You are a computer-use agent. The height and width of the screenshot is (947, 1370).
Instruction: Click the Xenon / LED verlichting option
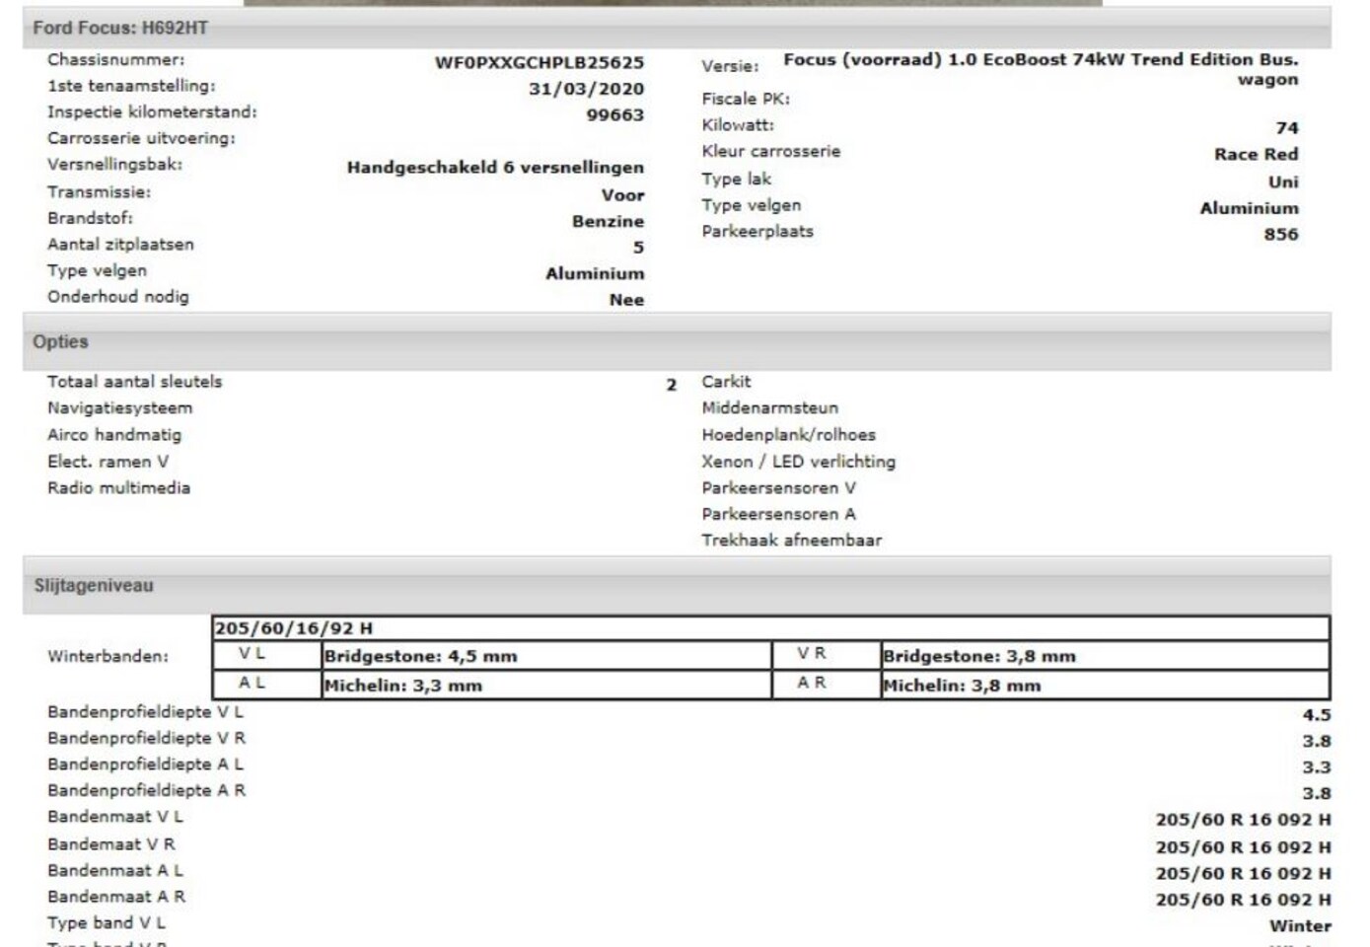coord(798,461)
